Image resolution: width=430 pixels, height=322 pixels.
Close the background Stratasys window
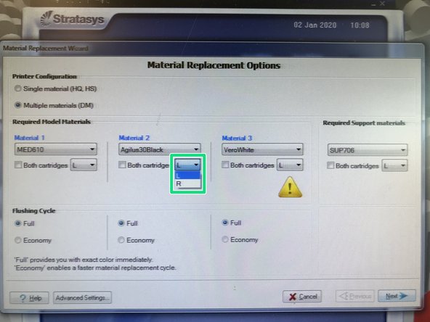pos(382,4)
